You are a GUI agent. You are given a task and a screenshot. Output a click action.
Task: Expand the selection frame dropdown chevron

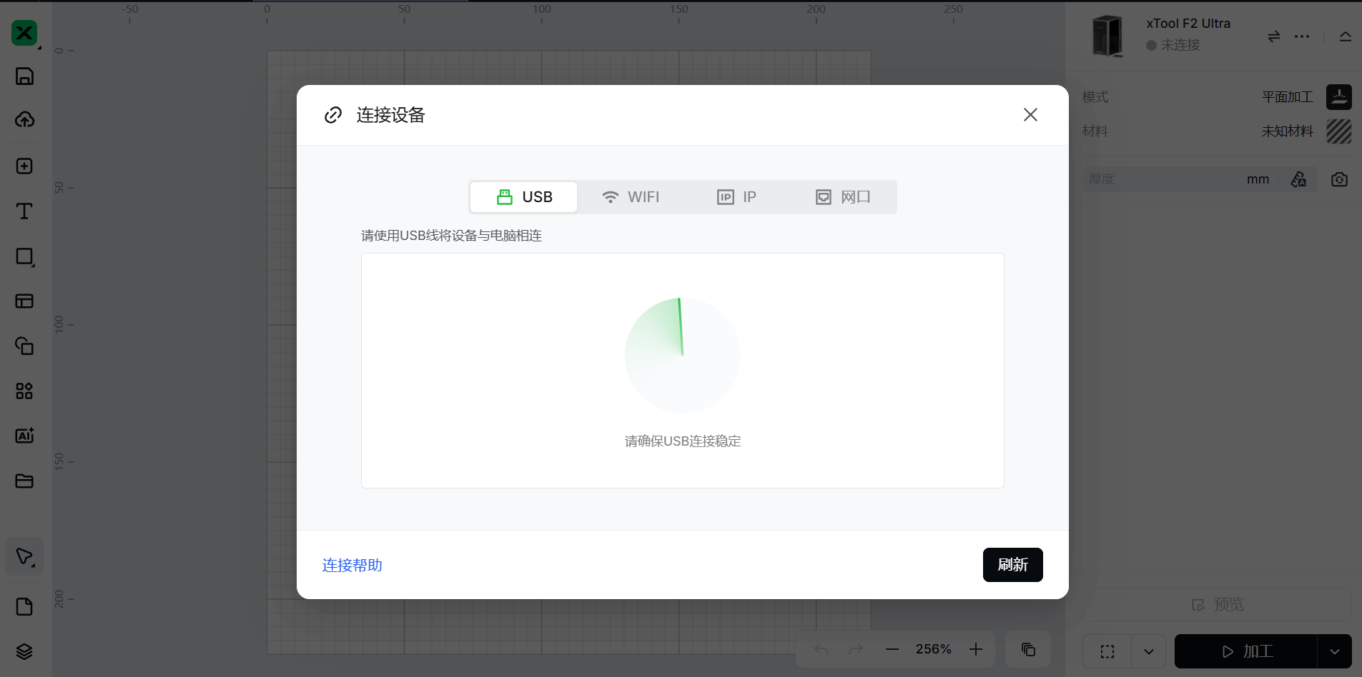(x=1148, y=651)
